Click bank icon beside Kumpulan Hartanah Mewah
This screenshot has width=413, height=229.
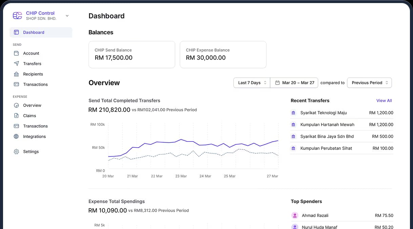(294, 125)
